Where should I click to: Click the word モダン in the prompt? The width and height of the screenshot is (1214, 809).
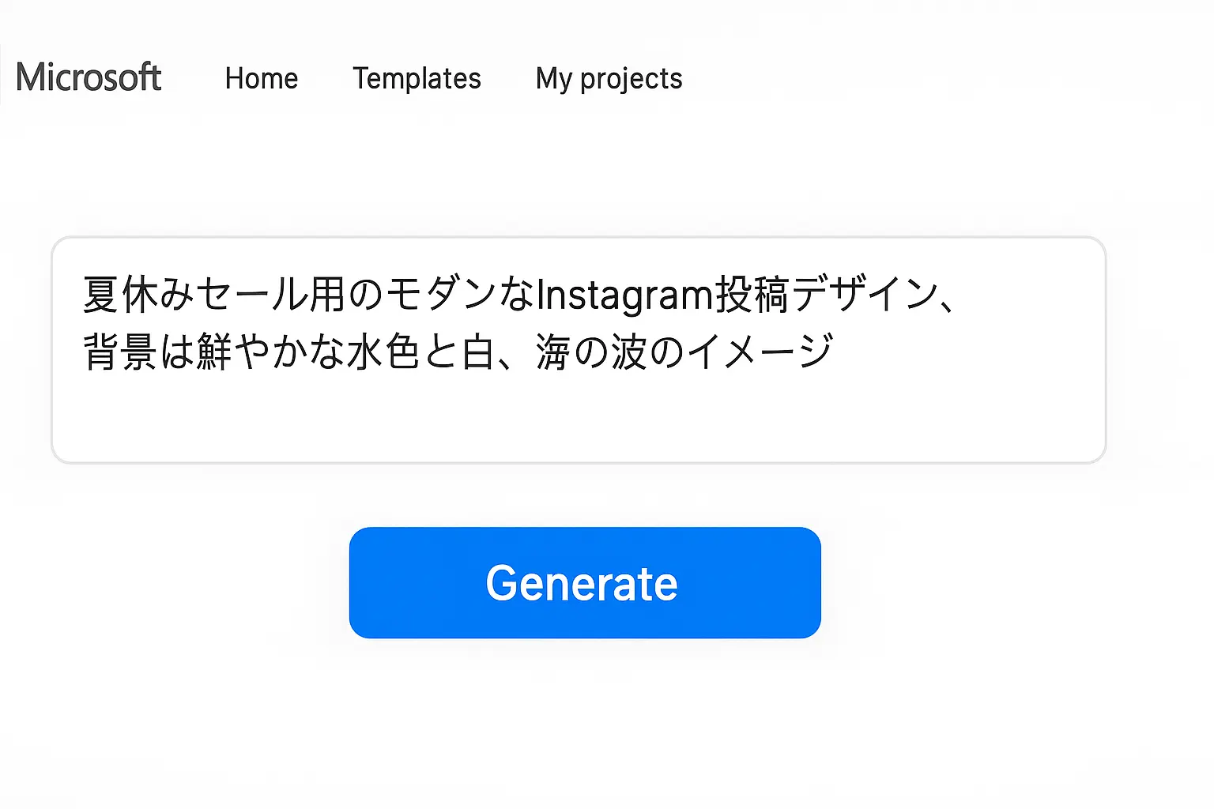[x=441, y=295]
